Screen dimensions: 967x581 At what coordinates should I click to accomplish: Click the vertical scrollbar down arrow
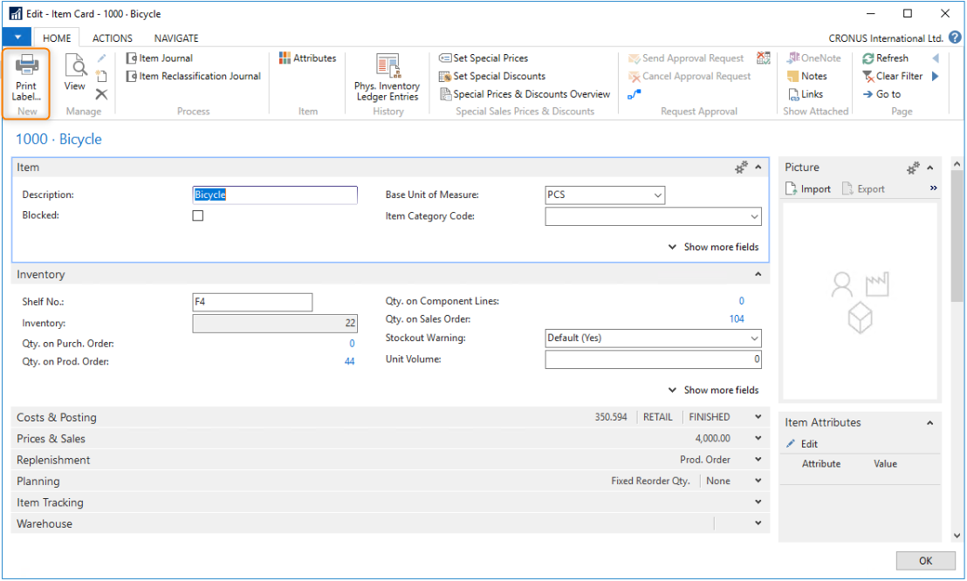click(x=957, y=536)
